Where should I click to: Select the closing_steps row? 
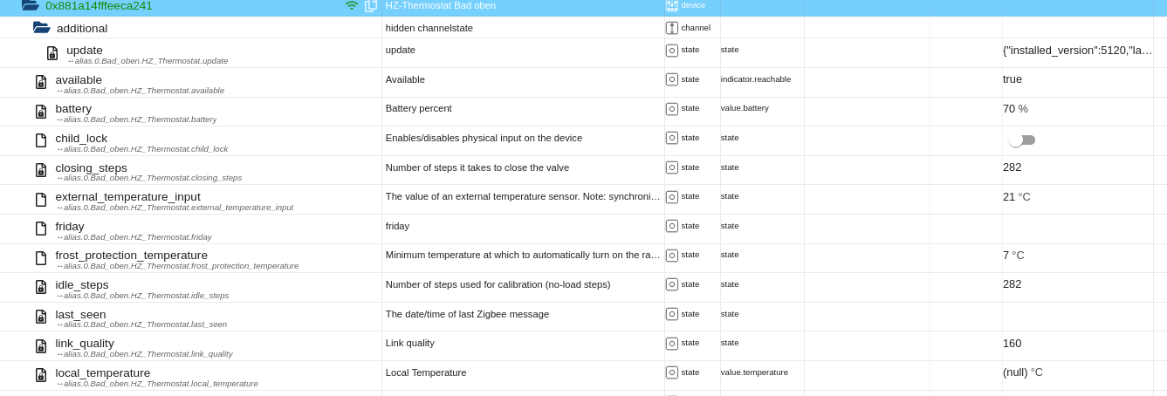click(91, 167)
